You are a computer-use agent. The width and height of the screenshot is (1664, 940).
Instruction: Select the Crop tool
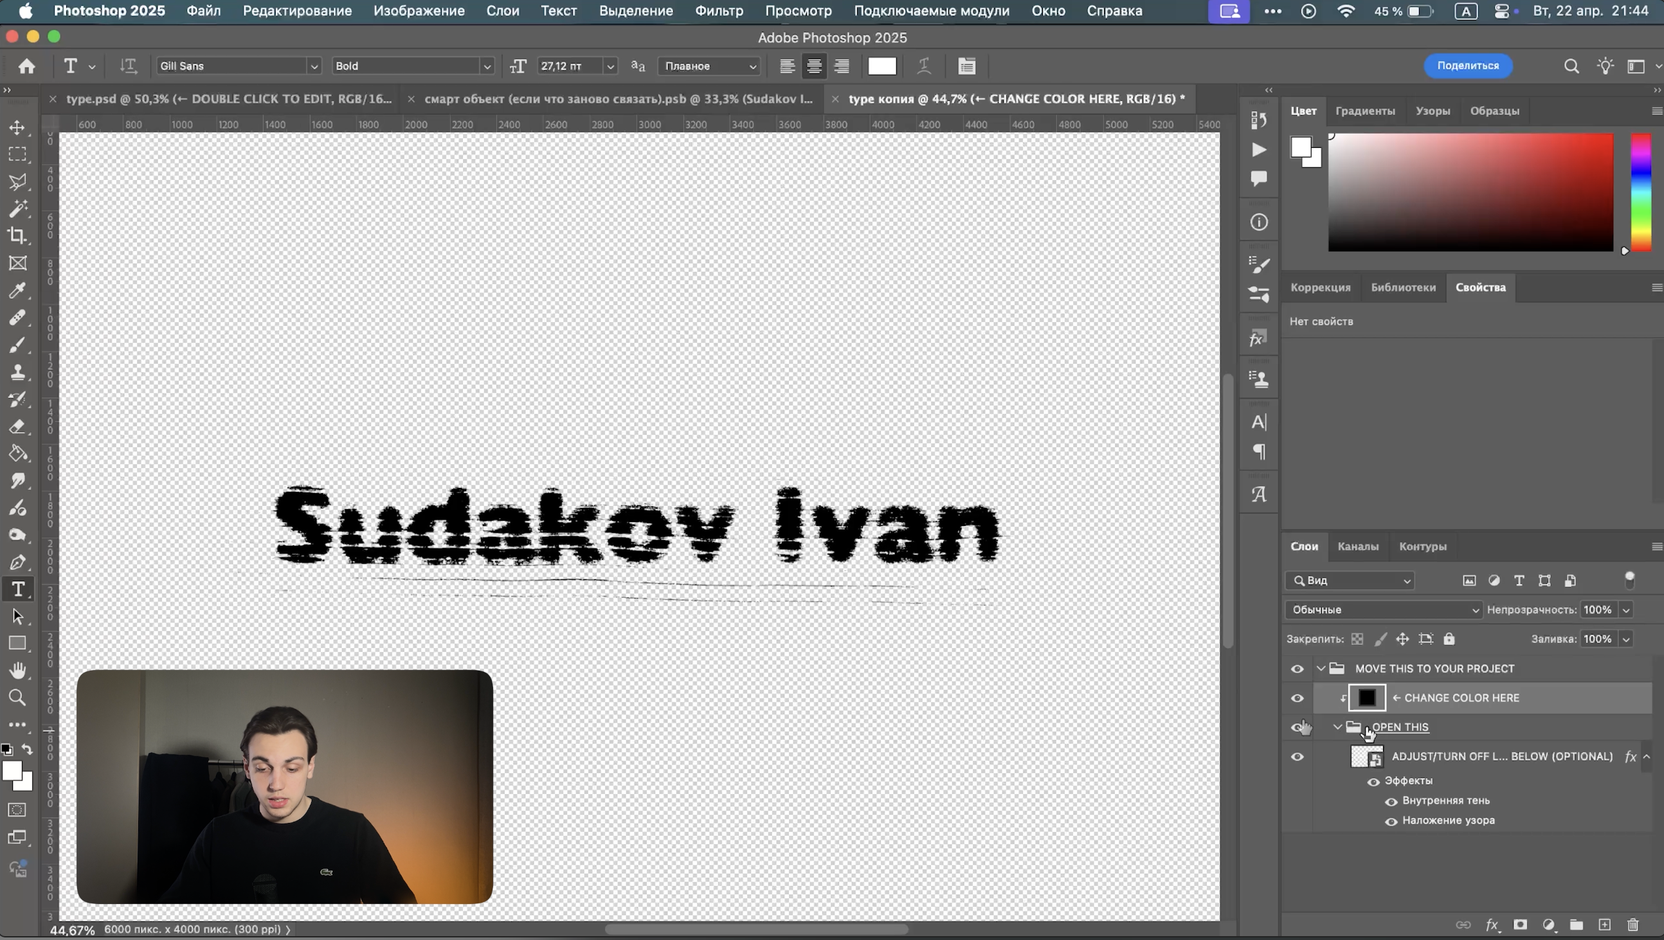(17, 236)
